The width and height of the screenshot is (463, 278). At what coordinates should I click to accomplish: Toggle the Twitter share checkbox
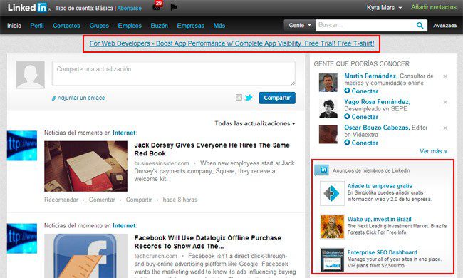point(239,97)
